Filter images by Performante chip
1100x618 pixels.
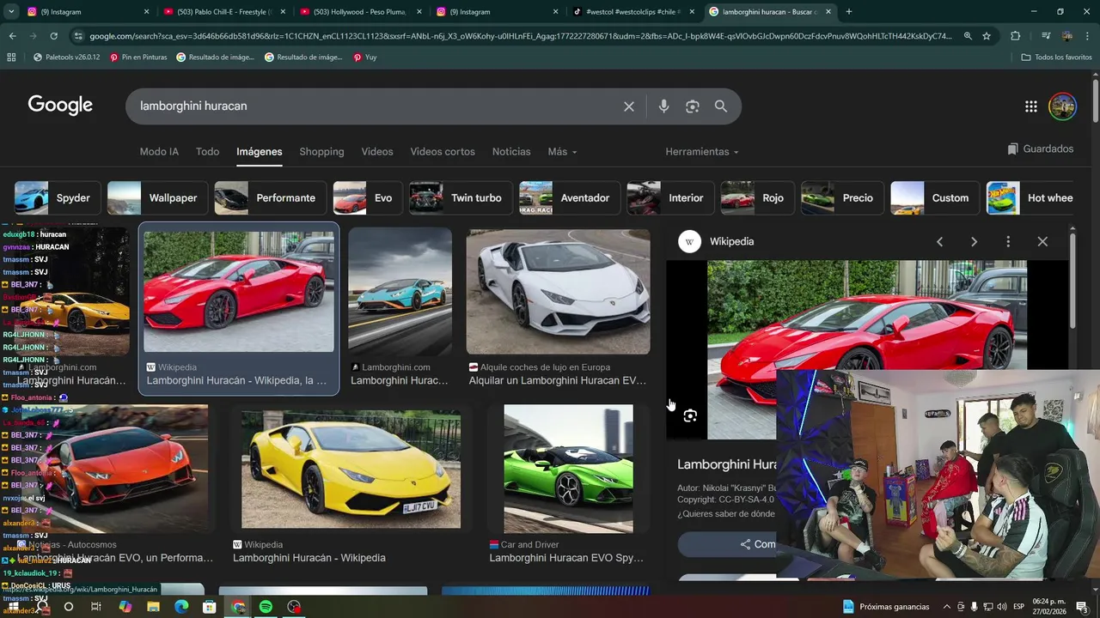click(x=270, y=198)
